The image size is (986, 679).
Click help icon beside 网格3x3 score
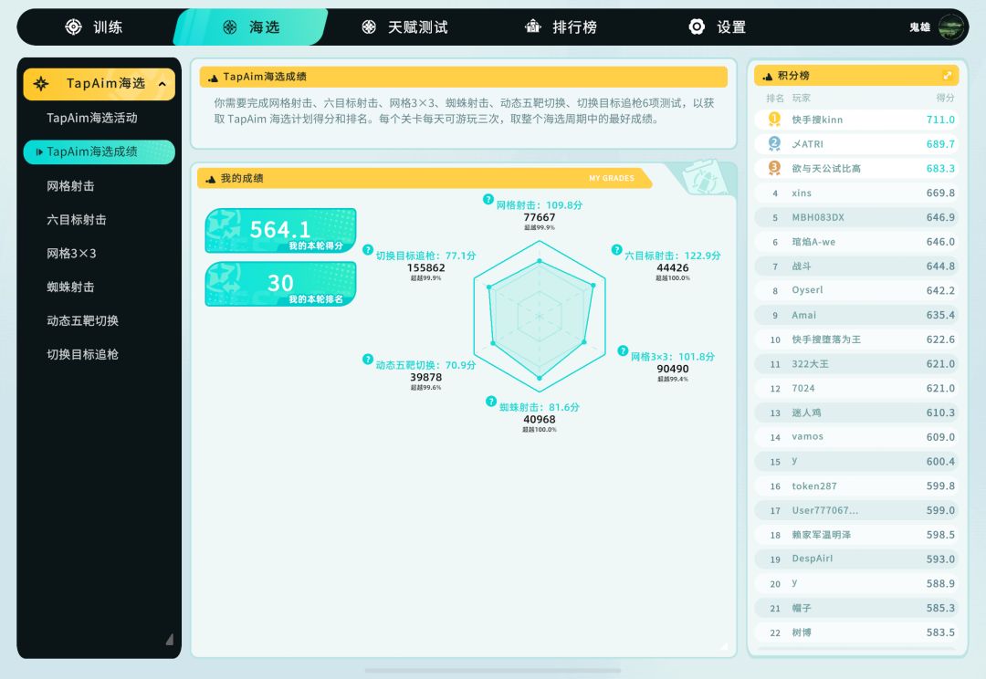click(x=623, y=350)
